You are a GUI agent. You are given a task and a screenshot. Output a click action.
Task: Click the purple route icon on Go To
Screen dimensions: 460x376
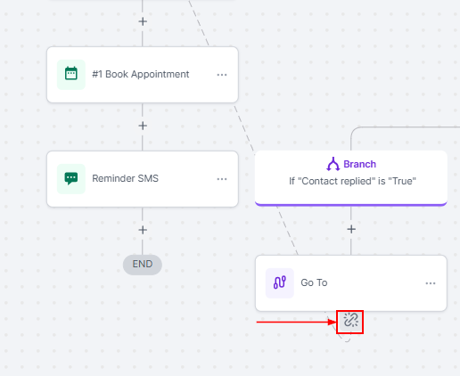tap(280, 282)
